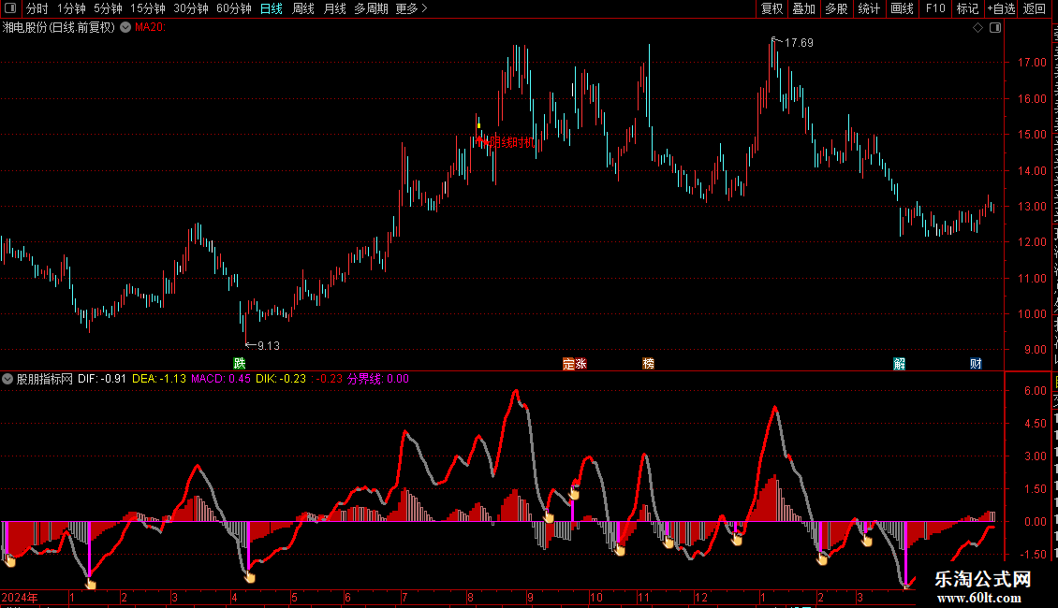Click the -1.50 indicator axis label
1058x608 pixels.
pos(1033,554)
